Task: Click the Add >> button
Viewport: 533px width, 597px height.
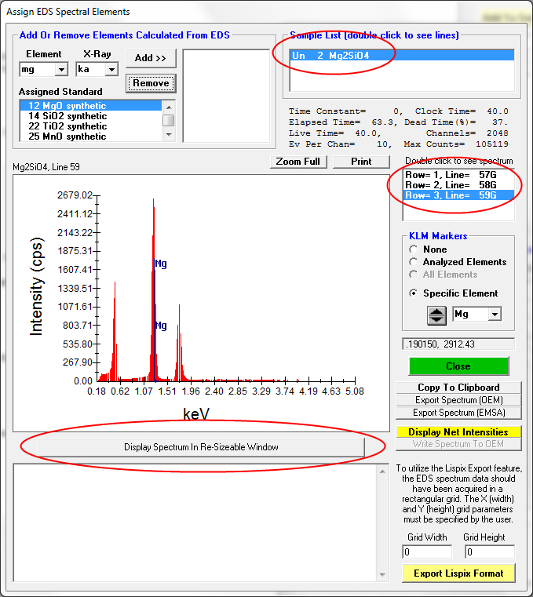Action: pyautogui.click(x=151, y=58)
